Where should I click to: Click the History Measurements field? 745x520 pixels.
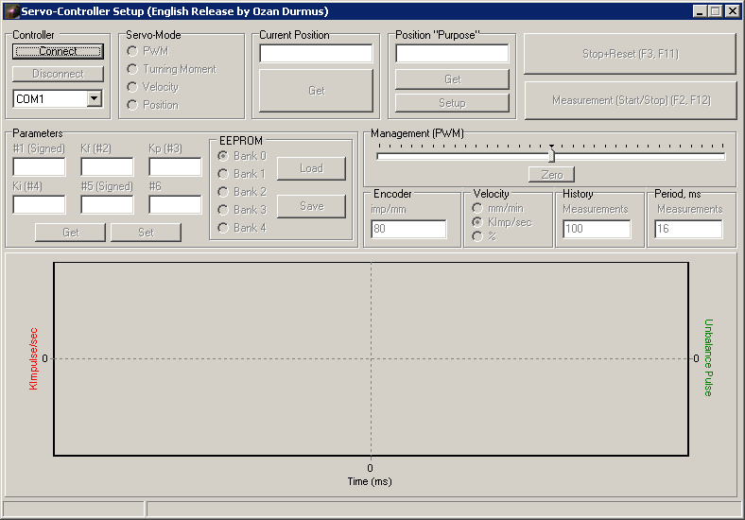tap(597, 229)
